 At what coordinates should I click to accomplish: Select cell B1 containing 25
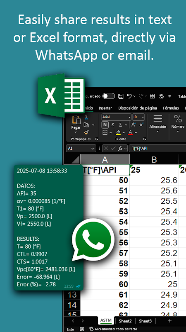click(154, 170)
